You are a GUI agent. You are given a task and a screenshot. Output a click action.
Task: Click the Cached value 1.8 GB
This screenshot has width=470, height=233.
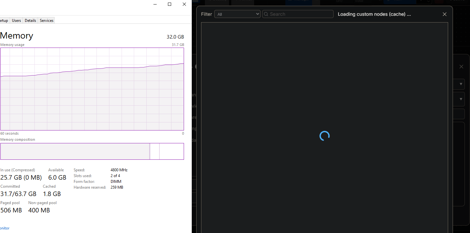pos(52,194)
